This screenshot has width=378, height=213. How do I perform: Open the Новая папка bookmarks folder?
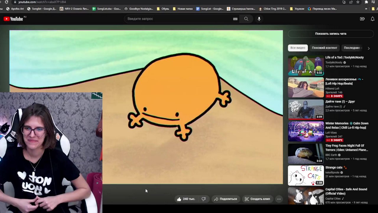click(183, 9)
